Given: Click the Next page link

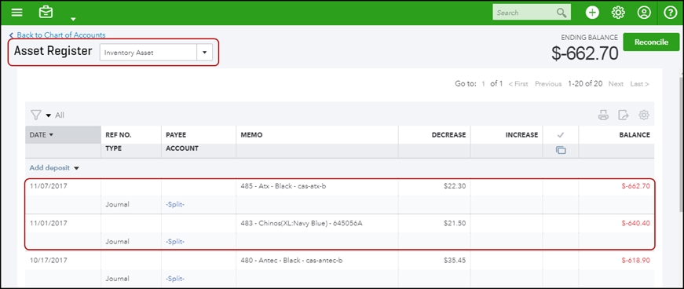Looking at the screenshot, I should (616, 84).
